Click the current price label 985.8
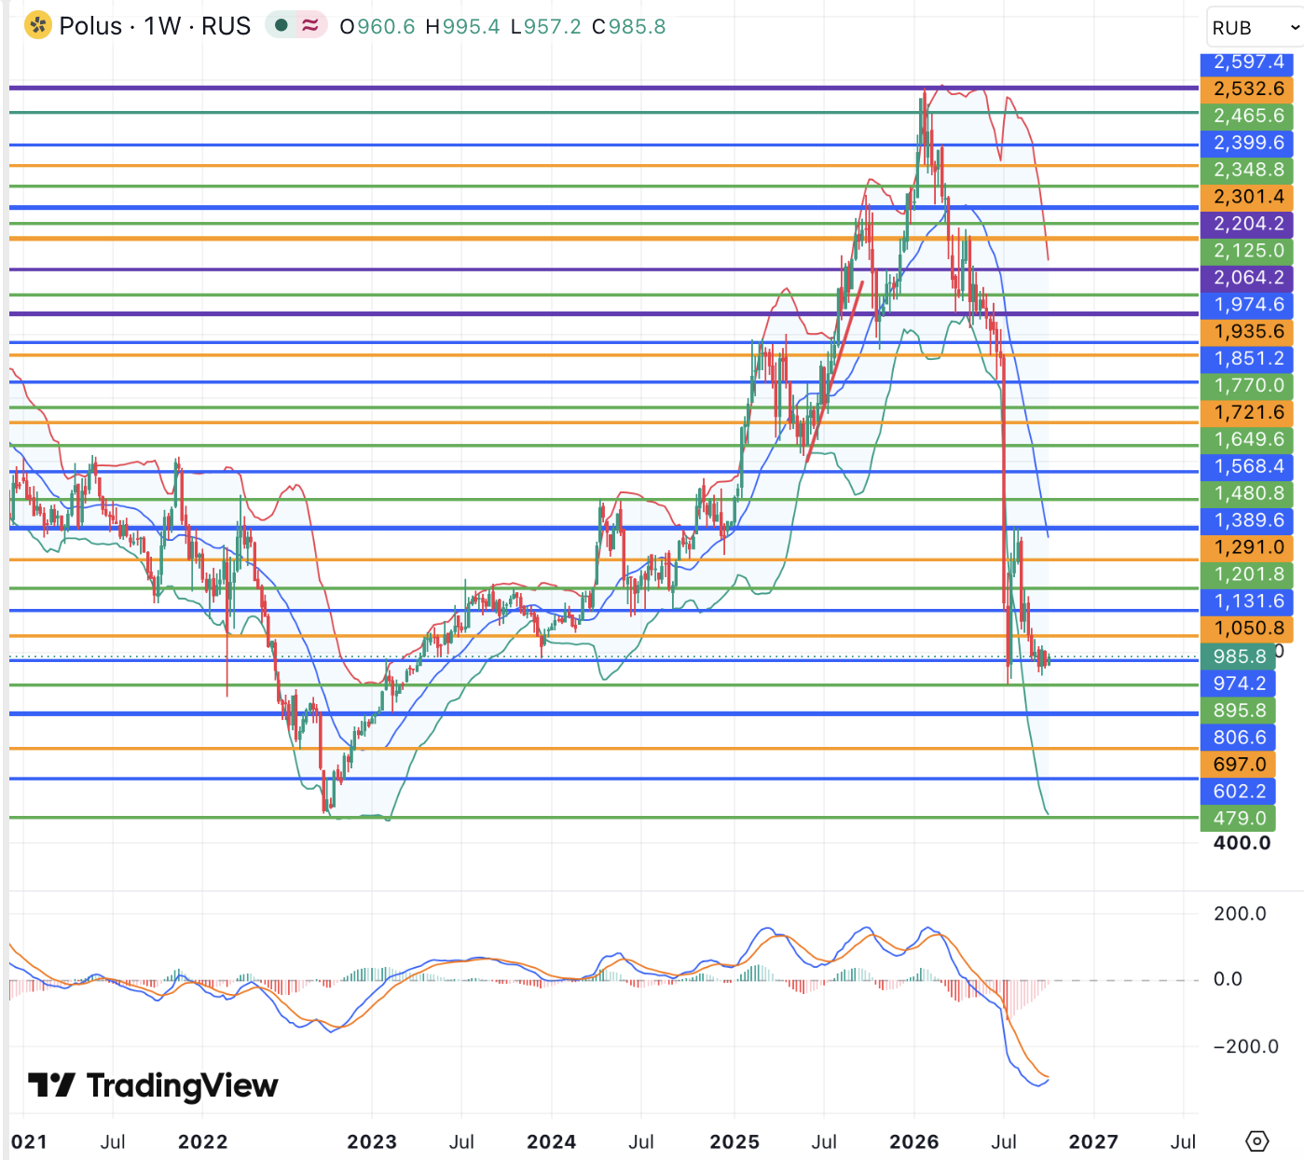This screenshot has width=1304, height=1160. [x=1239, y=656]
